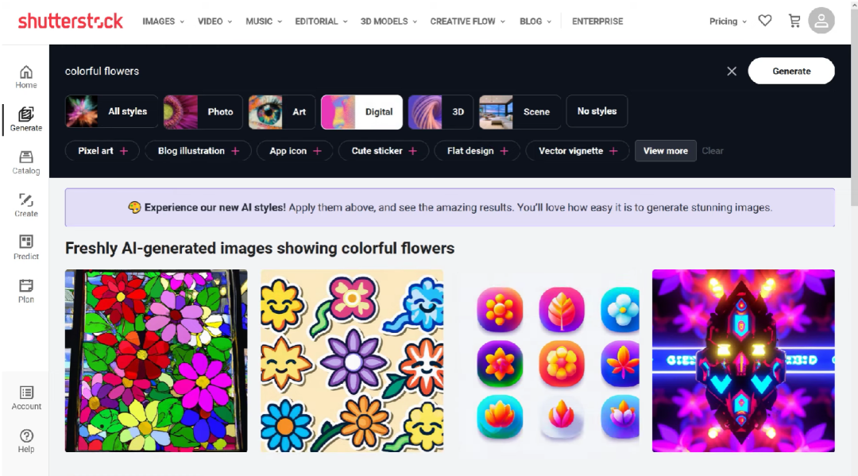Choose the Photo style option
Screen dimensions: 858x476
coord(203,112)
